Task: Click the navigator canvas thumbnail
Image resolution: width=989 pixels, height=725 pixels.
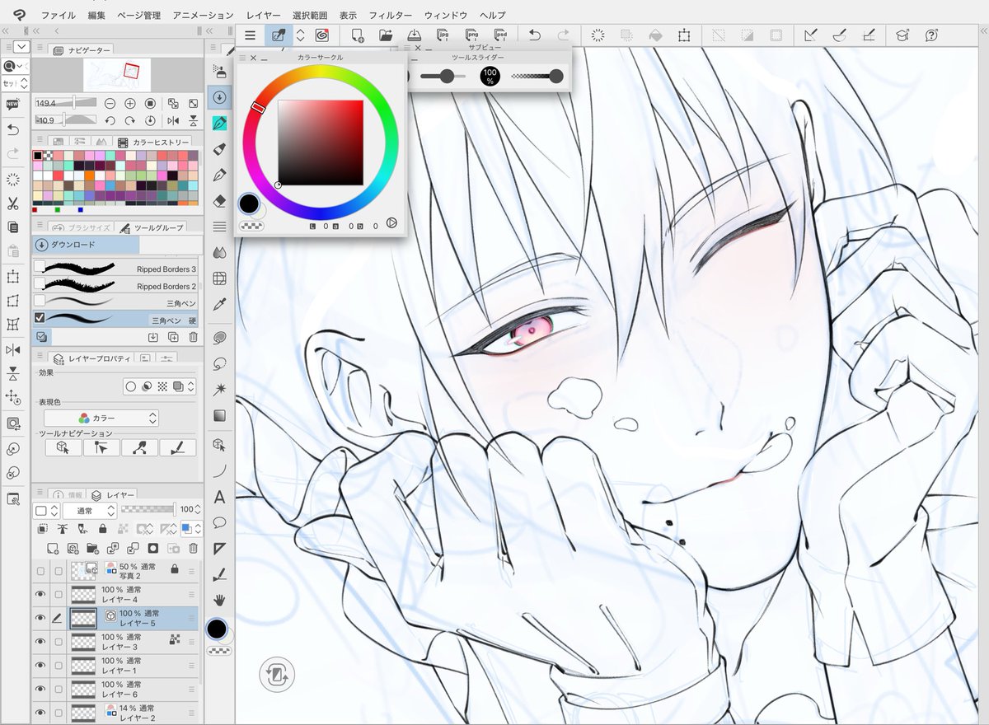Action: point(115,75)
